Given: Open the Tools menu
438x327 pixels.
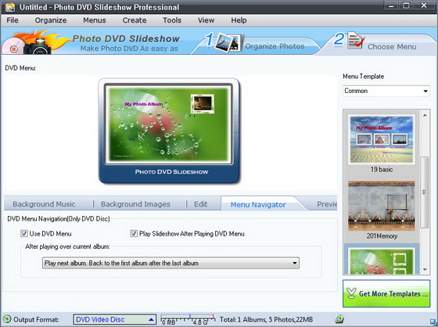Looking at the screenshot, I should tap(172, 20).
